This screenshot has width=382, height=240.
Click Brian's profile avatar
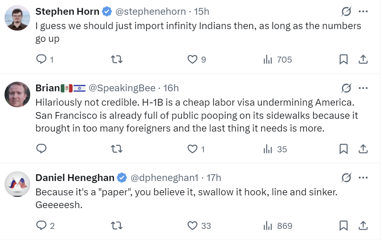[x=17, y=94]
